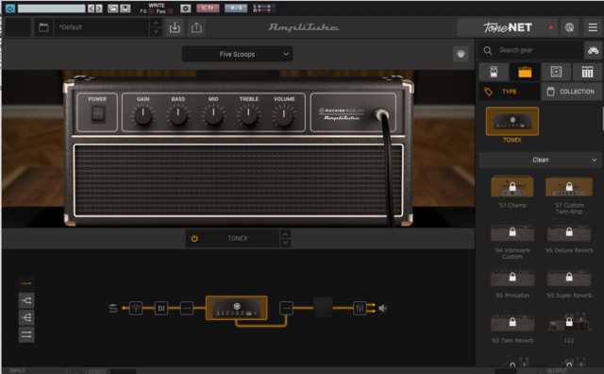
Task: Step to previous amp model up arrow
Action: click(x=285, y=234)
